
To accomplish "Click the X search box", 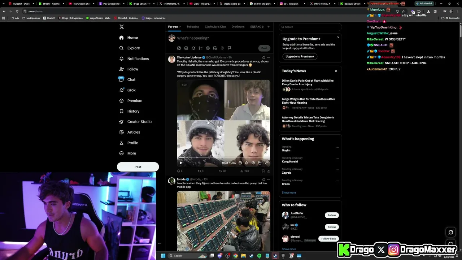I will 310,27.
